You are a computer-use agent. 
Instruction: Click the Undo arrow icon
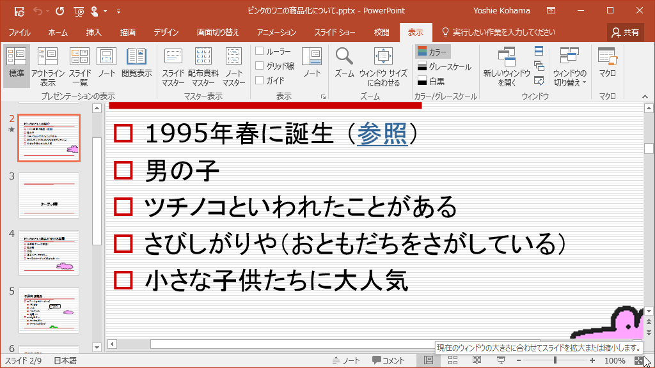pyautogui.click(x=38, y=11)
